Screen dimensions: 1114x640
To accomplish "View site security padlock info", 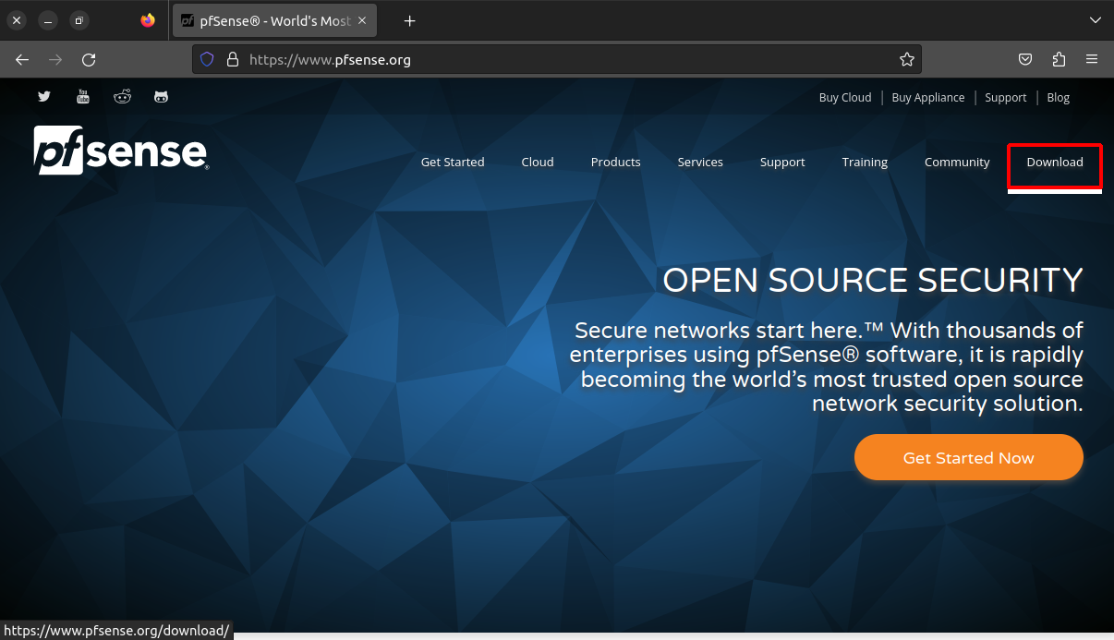I will coord(233,59).
